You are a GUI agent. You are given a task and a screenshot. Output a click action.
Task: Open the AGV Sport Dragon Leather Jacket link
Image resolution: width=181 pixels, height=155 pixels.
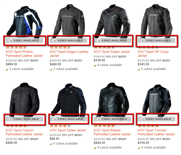pyautogui.click(x=69, y=54)
